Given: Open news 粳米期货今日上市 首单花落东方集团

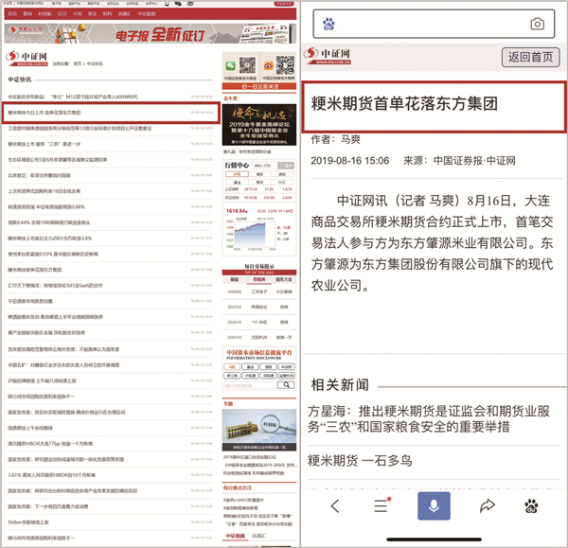Looking at the screenshot, I should click(44, 113).
